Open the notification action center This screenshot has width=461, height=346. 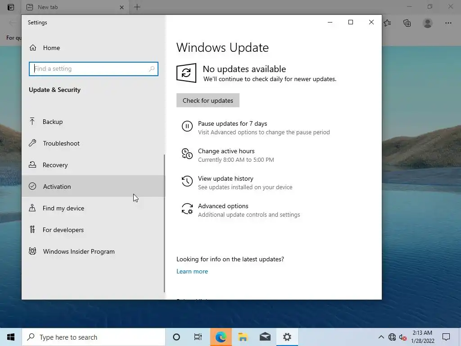click(x=446, y=337)
